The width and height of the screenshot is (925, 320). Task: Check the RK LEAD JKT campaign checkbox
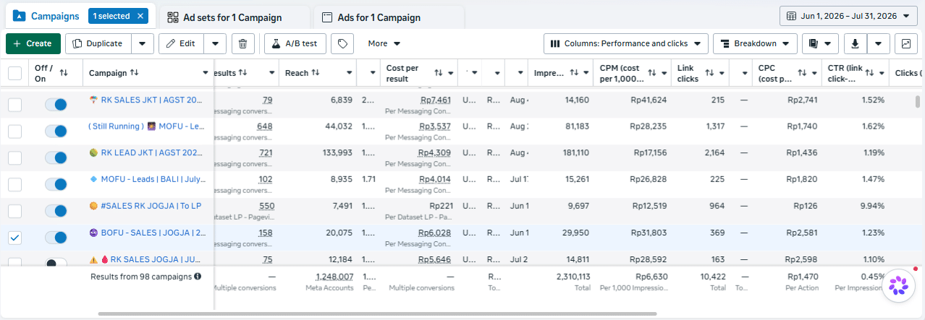[14, 158]
